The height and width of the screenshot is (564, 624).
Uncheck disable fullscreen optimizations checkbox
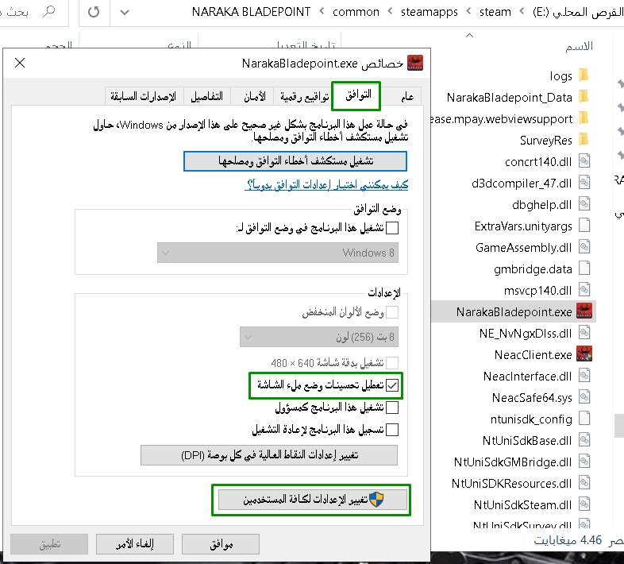point(392,385)
